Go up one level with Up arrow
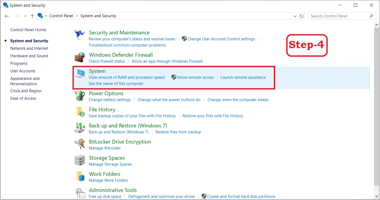This screenshot has height=200, width=380. point(32,16)
